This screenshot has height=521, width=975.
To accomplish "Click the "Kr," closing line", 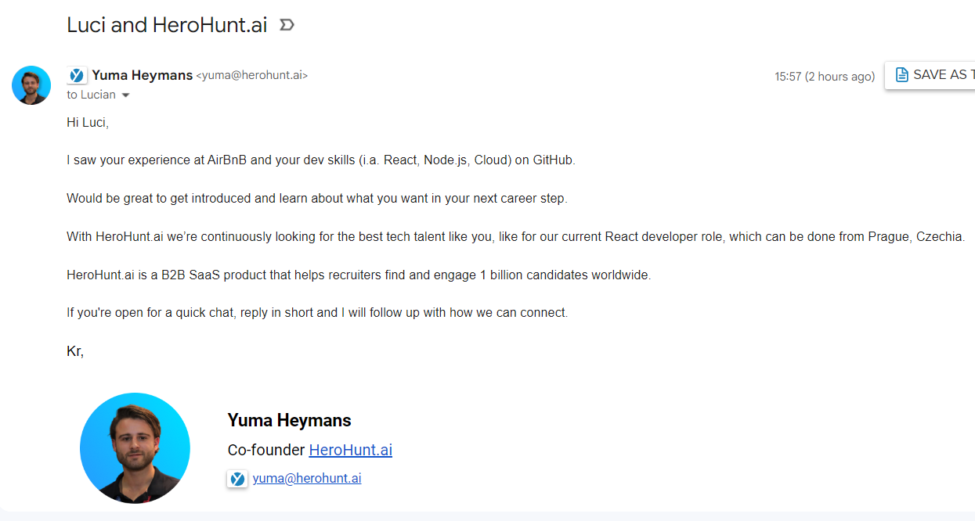I will [x=75, y=351].
